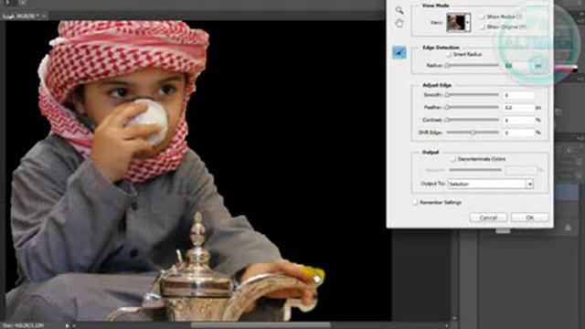The height and width of the screenshot is (329, 585).
Task: Enable the Remember Settings checkbox
Action: coord(415,203)
